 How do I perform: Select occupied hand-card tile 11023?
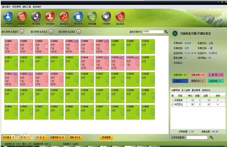41,79
